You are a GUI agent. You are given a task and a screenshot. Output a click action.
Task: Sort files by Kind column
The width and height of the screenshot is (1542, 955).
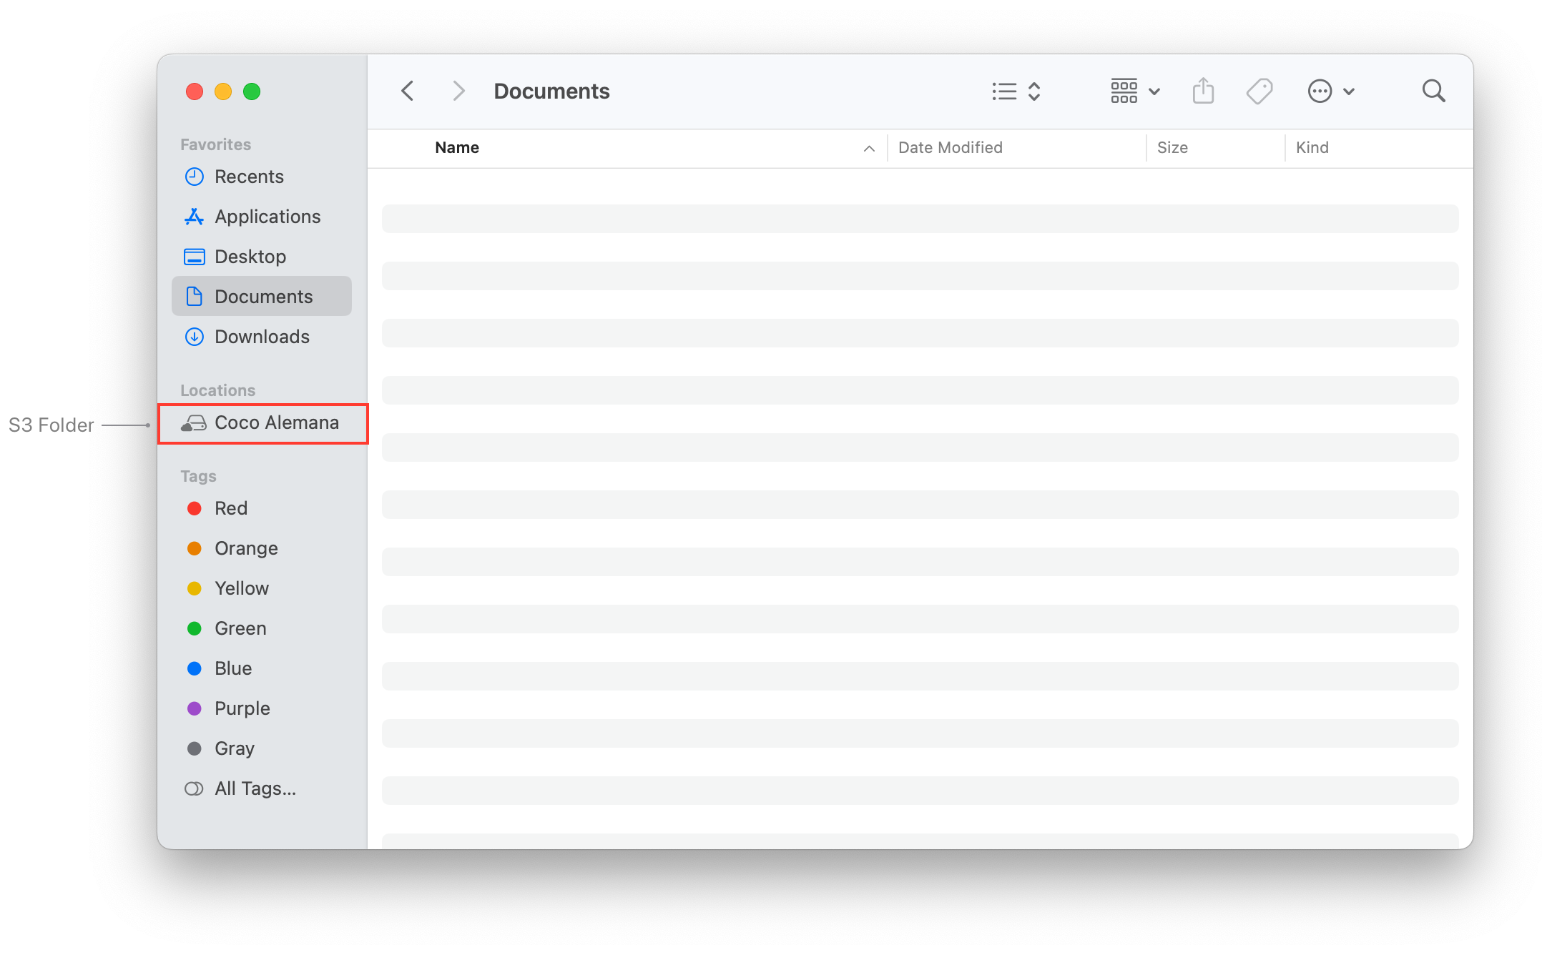tap(1312, 147)
